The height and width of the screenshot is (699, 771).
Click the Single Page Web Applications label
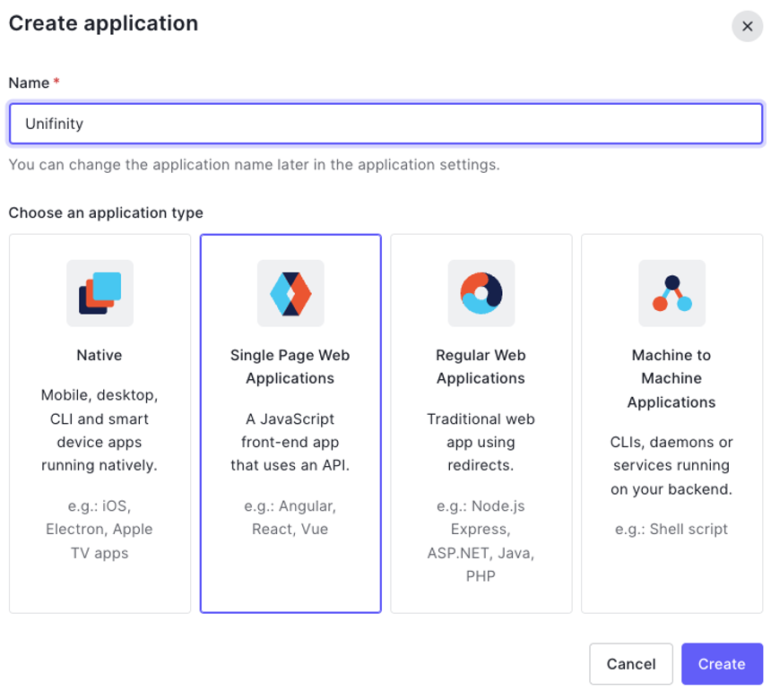coord(290,367)
